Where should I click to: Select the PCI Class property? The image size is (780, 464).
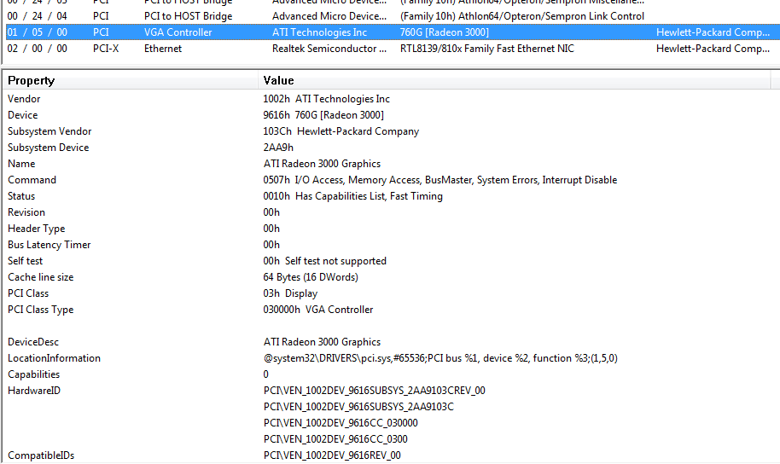pyautogui.click(x=28, y=293)
